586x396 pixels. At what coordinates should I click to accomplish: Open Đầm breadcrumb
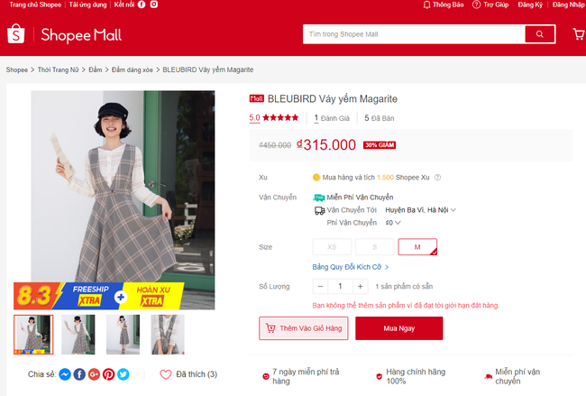click(96, 70)
